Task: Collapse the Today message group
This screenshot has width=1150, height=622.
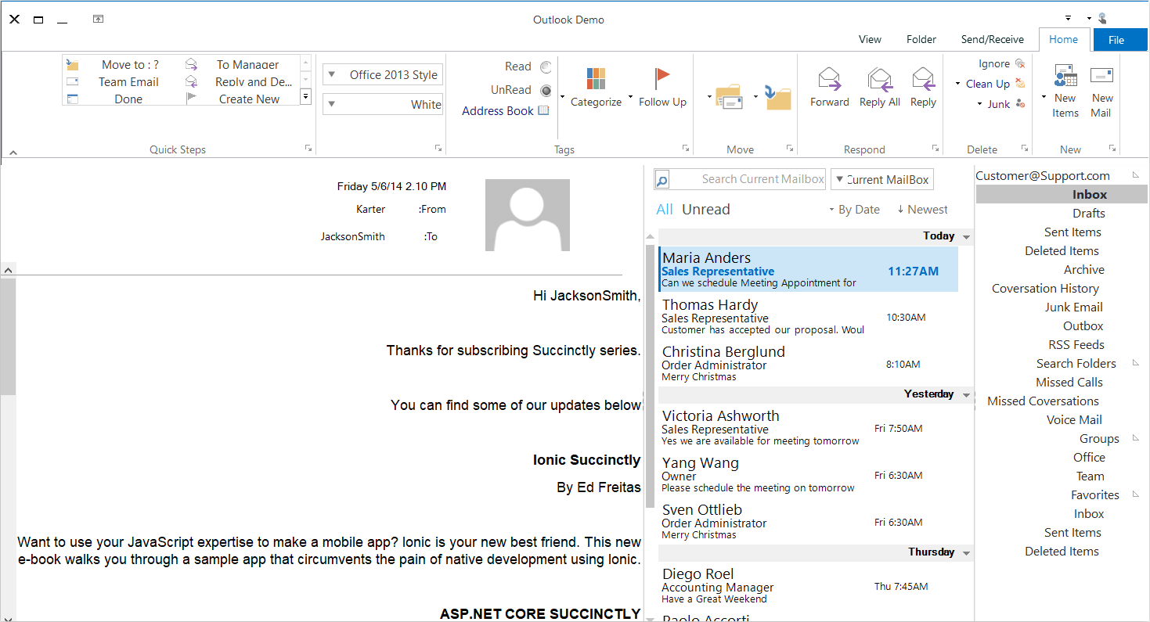Action: click(x=966, y=235)
